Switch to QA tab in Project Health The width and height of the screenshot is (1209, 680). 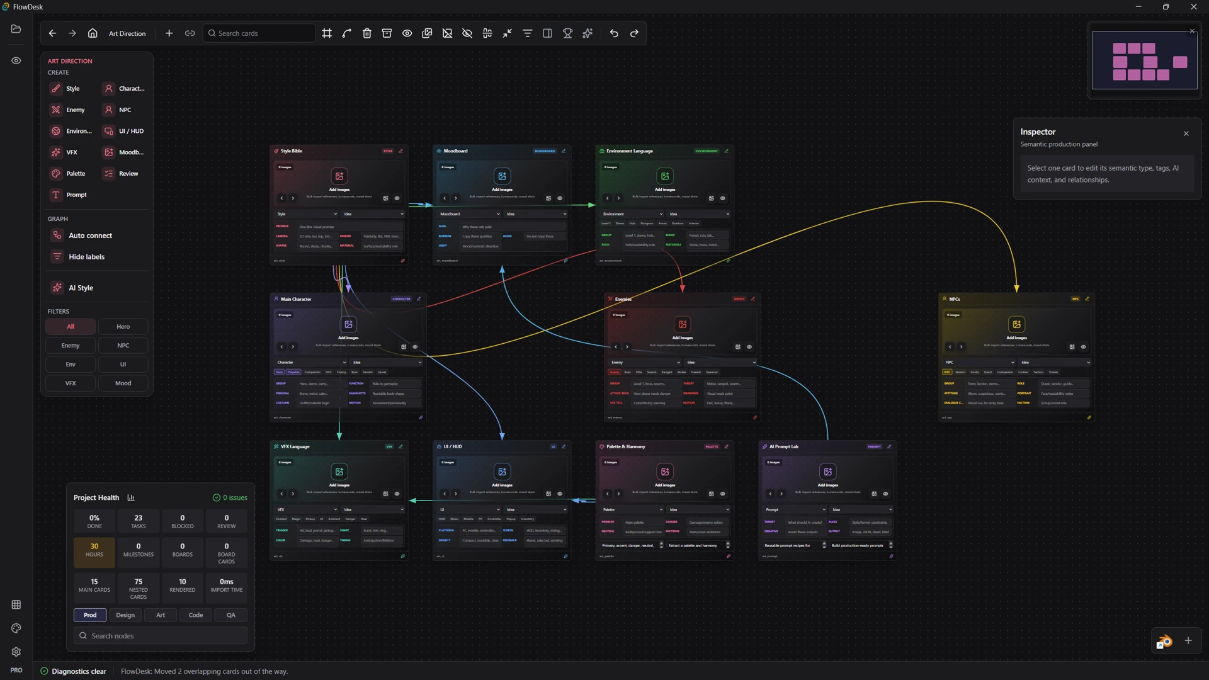click(231, 615)
